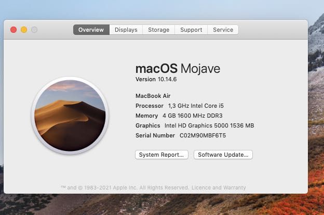Select Intel HD Graphics 5000 1536 MB value

209,125
